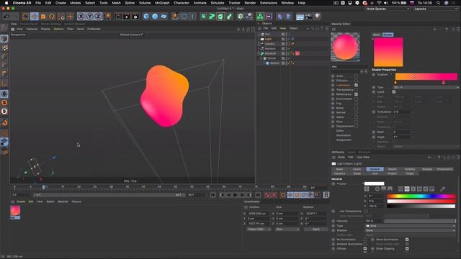Toggle the Show Illumination checkbox

point(407,240)
